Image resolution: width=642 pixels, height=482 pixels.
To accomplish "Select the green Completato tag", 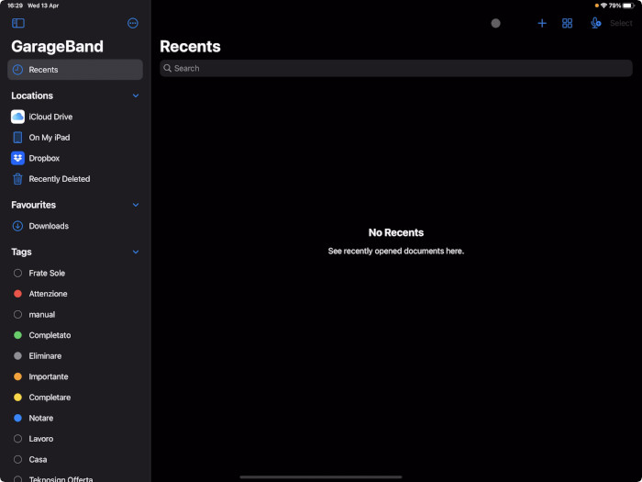I will 75,335.
